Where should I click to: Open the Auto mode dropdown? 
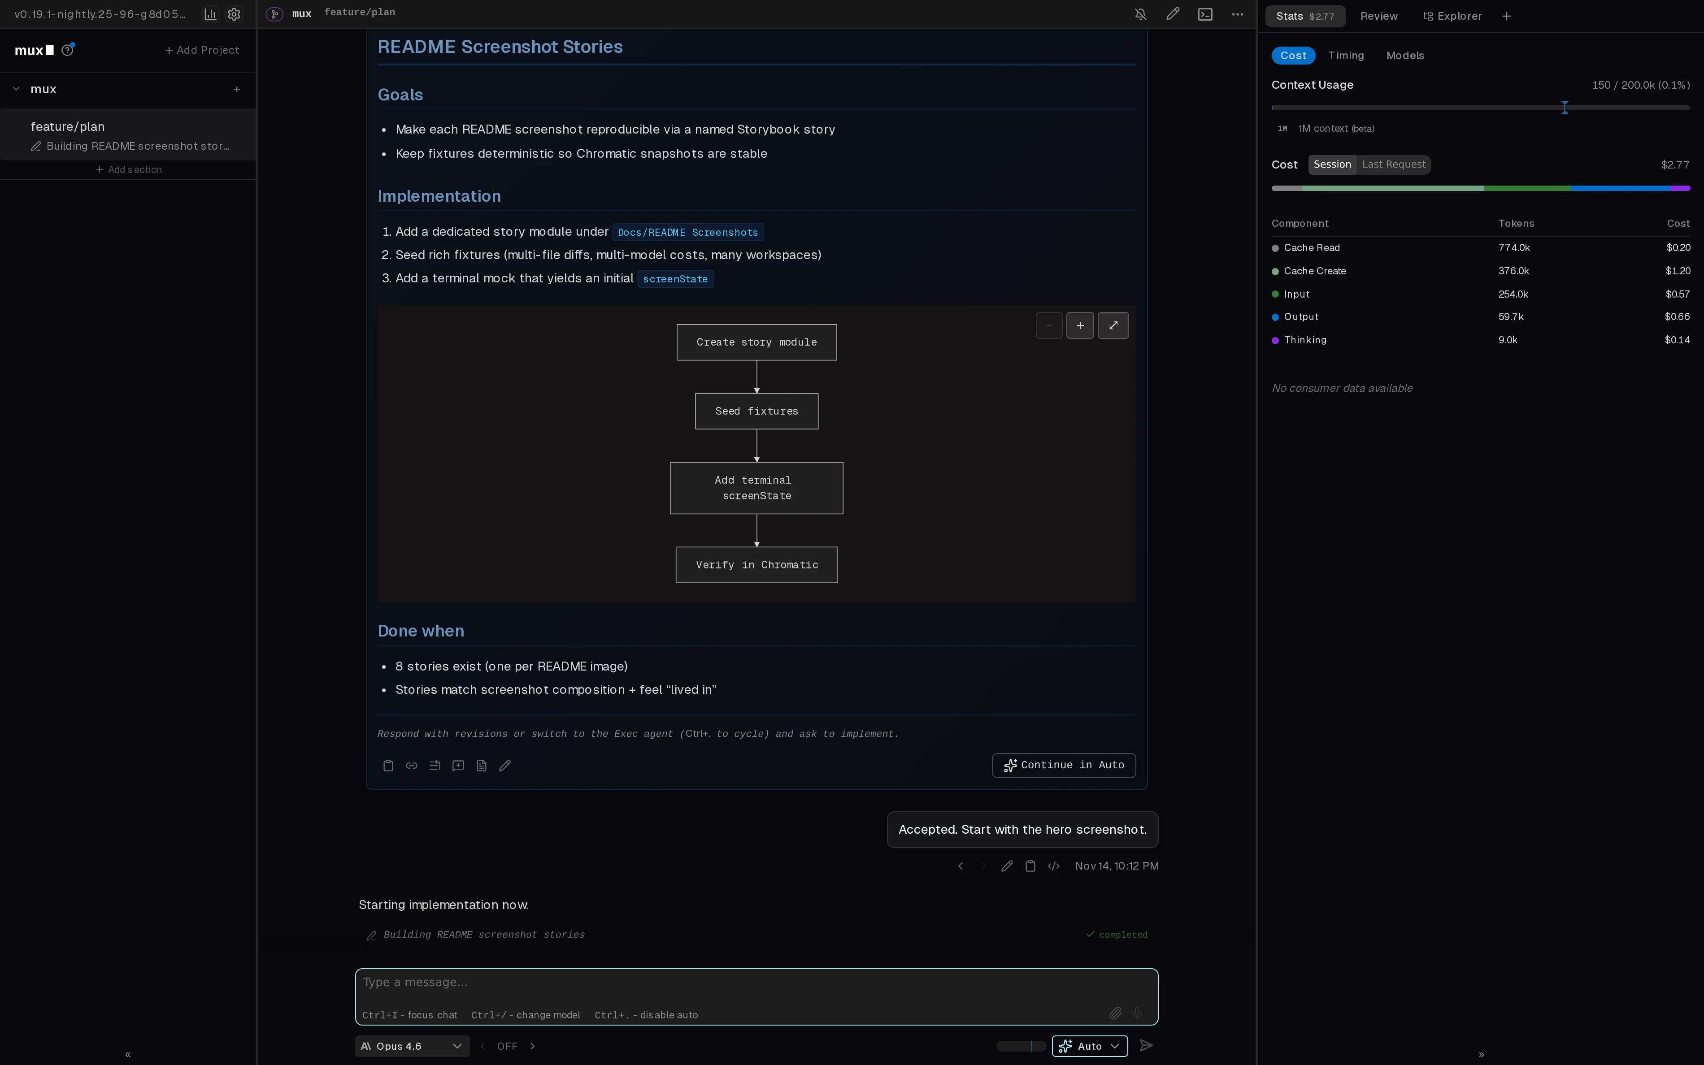coord(1089,1046)
